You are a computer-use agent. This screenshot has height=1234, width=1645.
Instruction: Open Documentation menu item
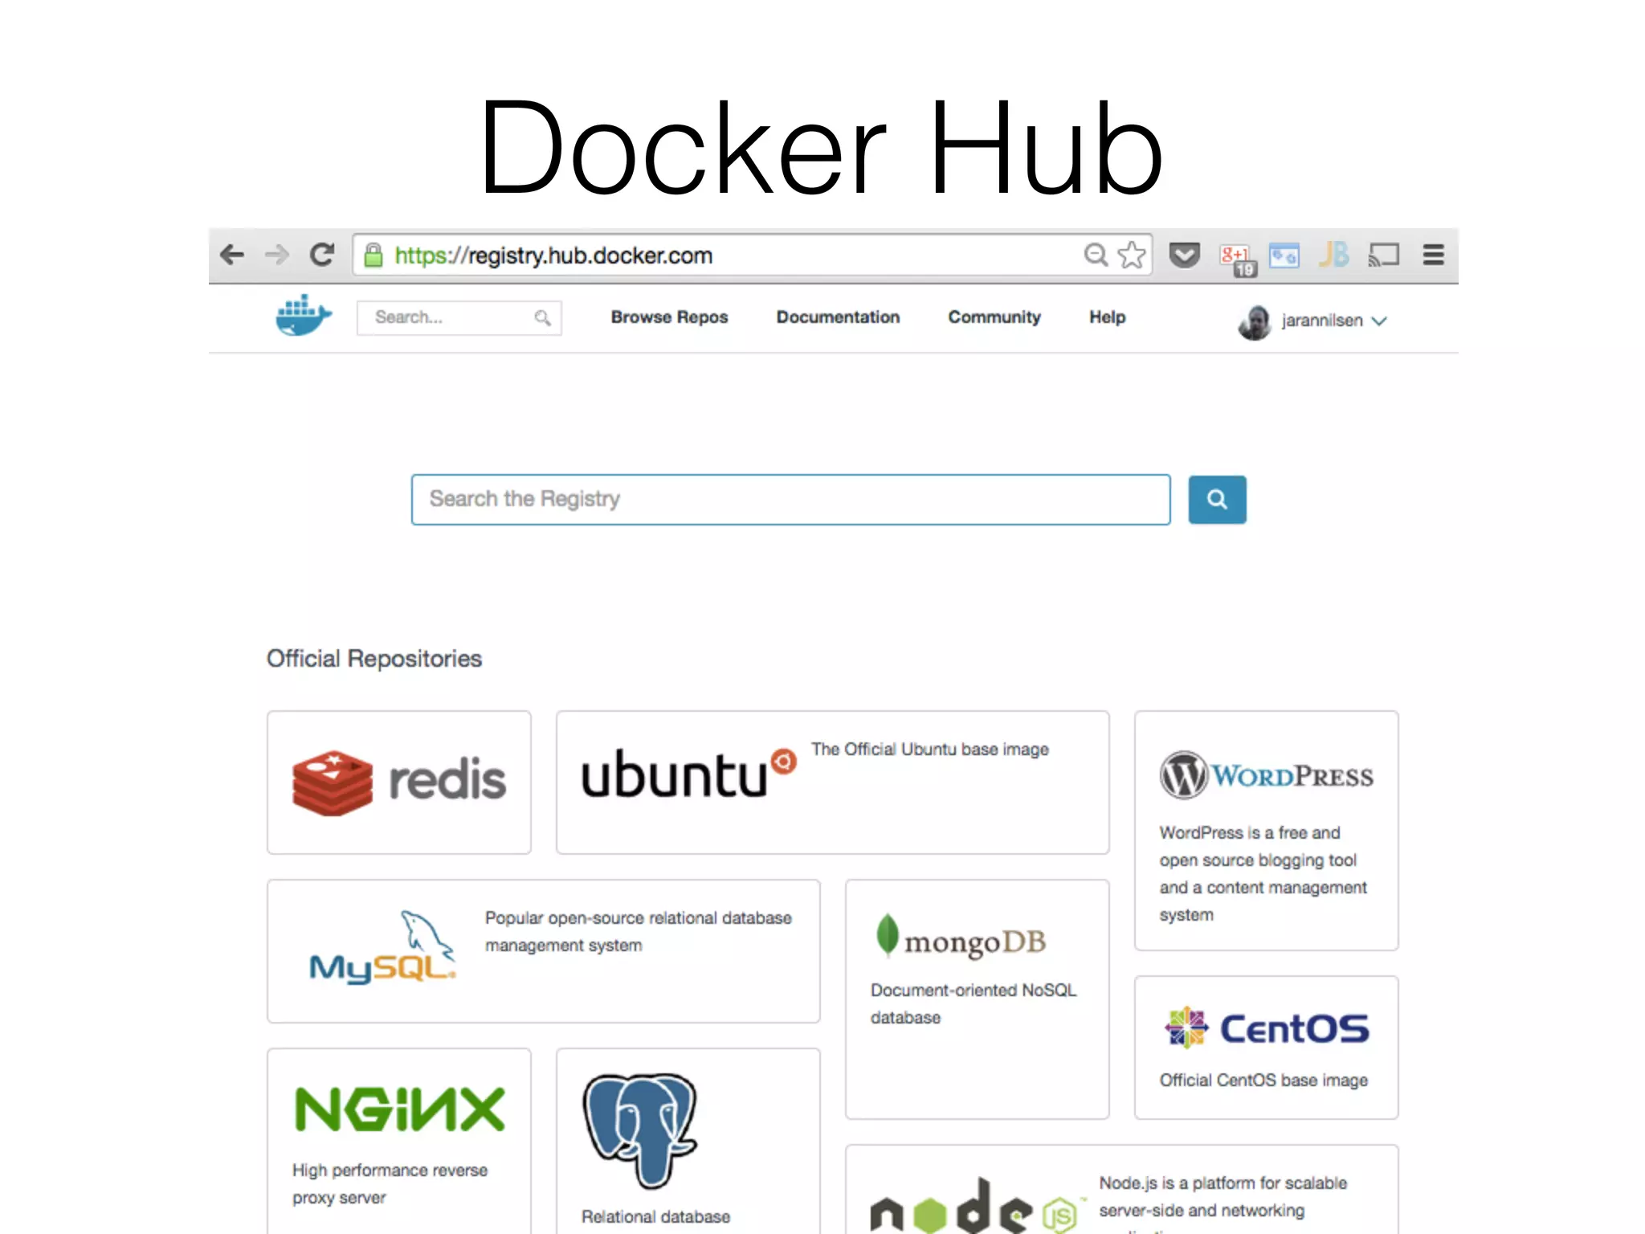(x=838, y=317)
